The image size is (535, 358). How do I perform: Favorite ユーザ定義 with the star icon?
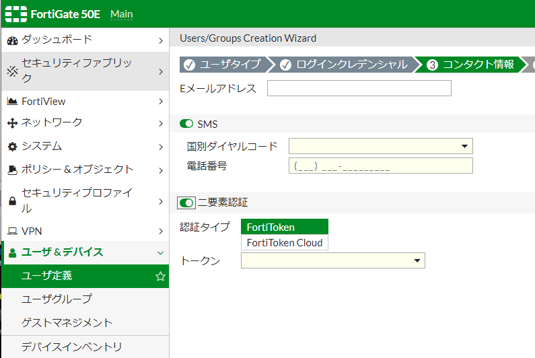(160, 276)
